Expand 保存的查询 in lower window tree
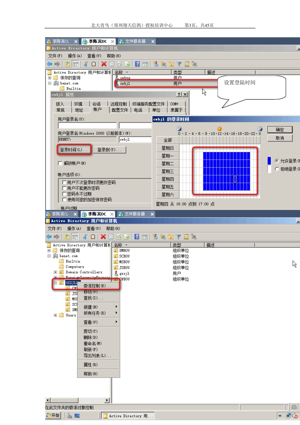Viewport: 300px width, 425px height. coord(49,250)
